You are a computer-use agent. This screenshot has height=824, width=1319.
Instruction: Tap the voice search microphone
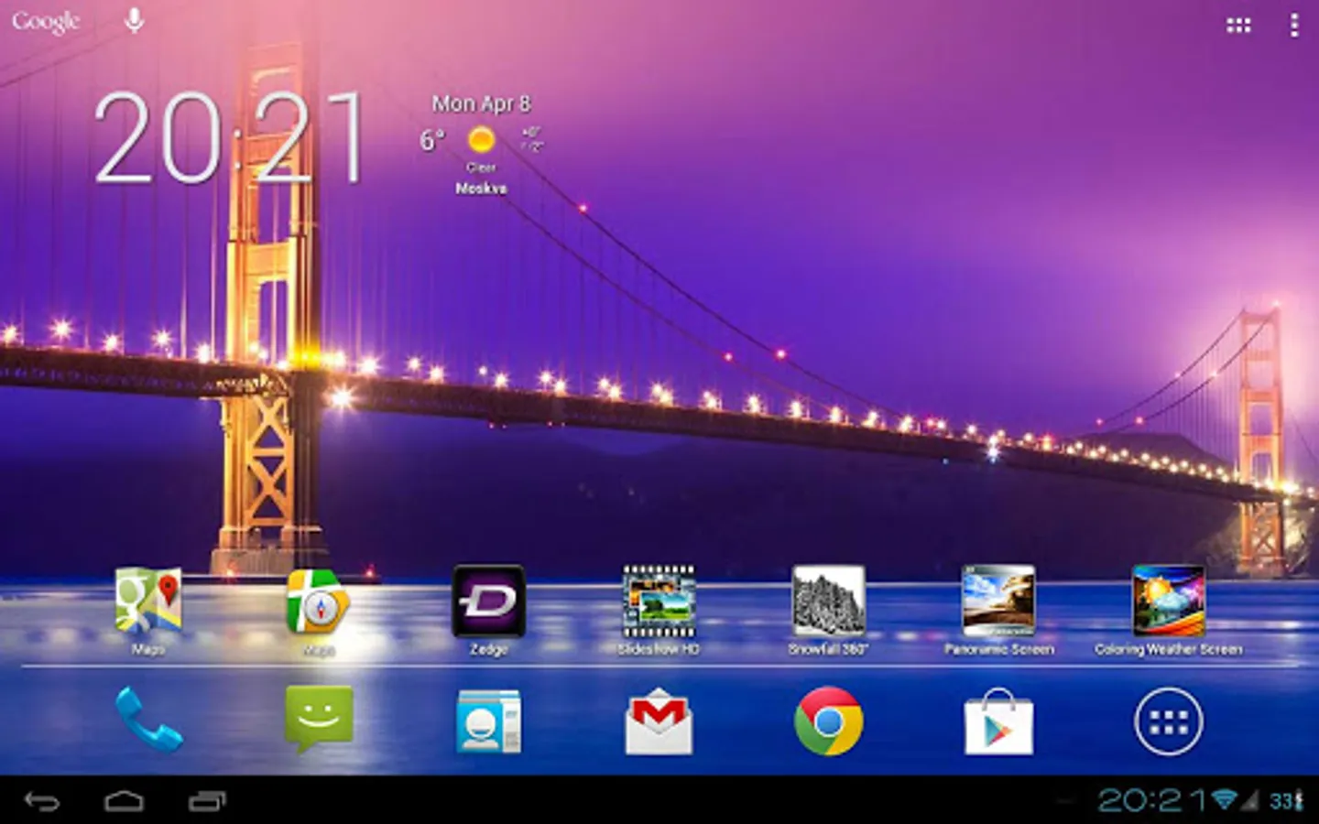(x=134, y=20)
